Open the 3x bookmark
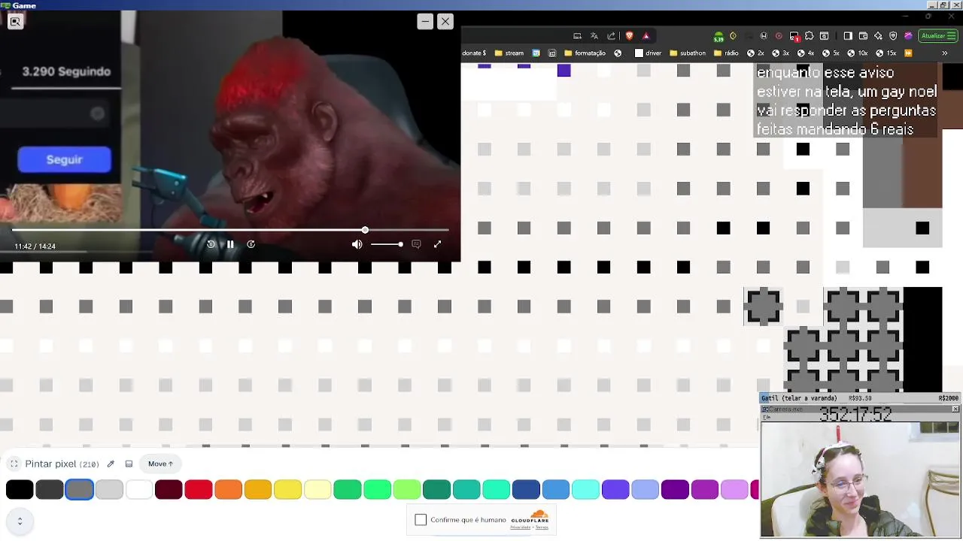 tap(781, 53)
